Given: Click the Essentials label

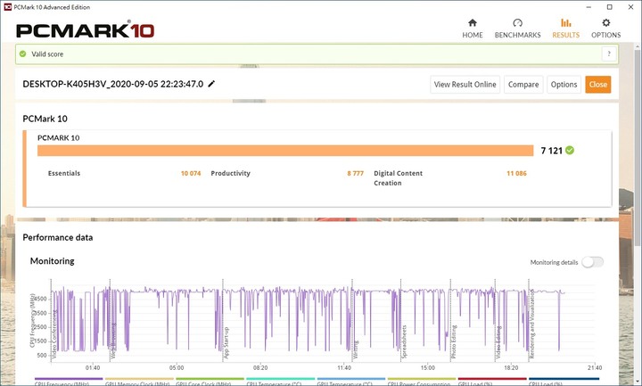Looking at the screenshot, I should click(x=64, y=173).
